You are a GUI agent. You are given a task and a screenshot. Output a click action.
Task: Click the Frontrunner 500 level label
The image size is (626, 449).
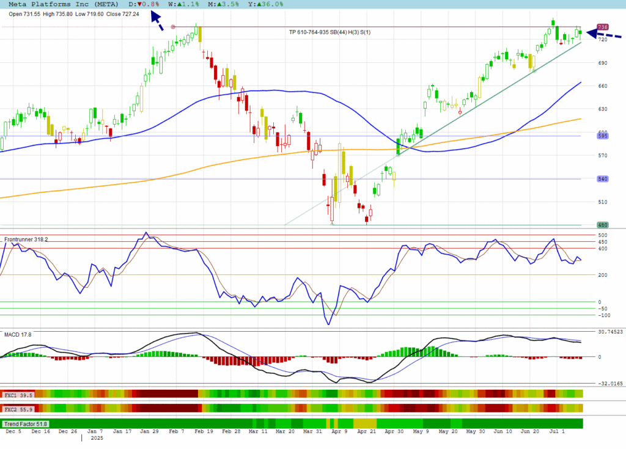[x=602, y=235]
